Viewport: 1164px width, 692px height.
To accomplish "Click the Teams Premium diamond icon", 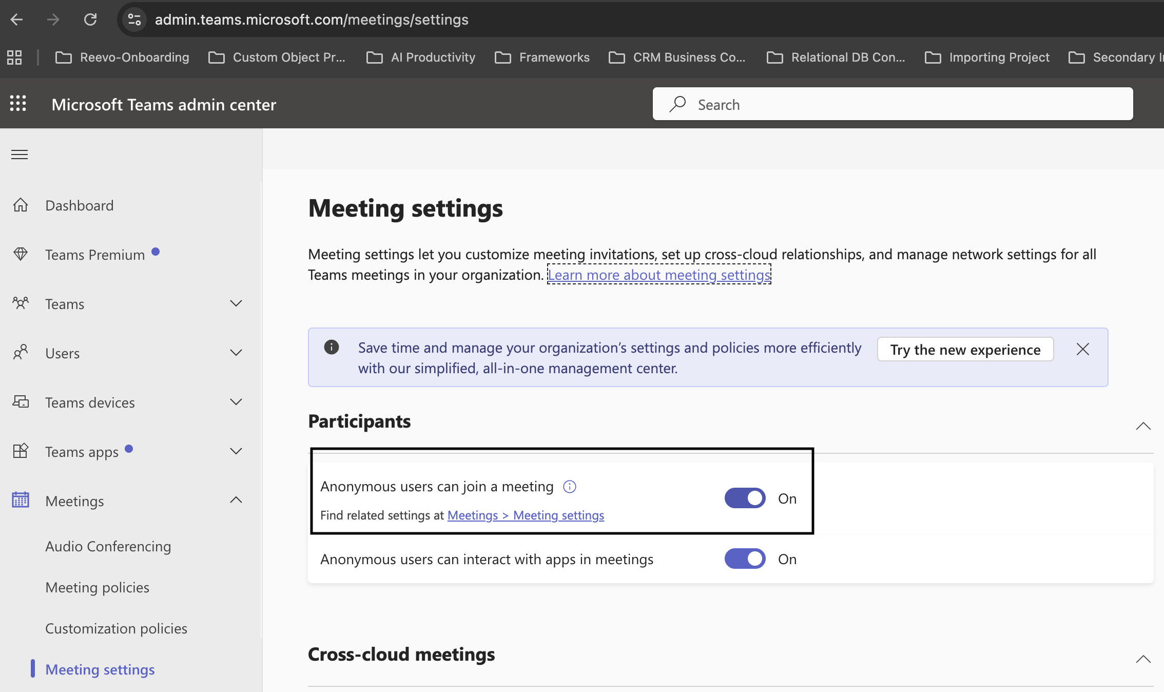I will 21,254.
